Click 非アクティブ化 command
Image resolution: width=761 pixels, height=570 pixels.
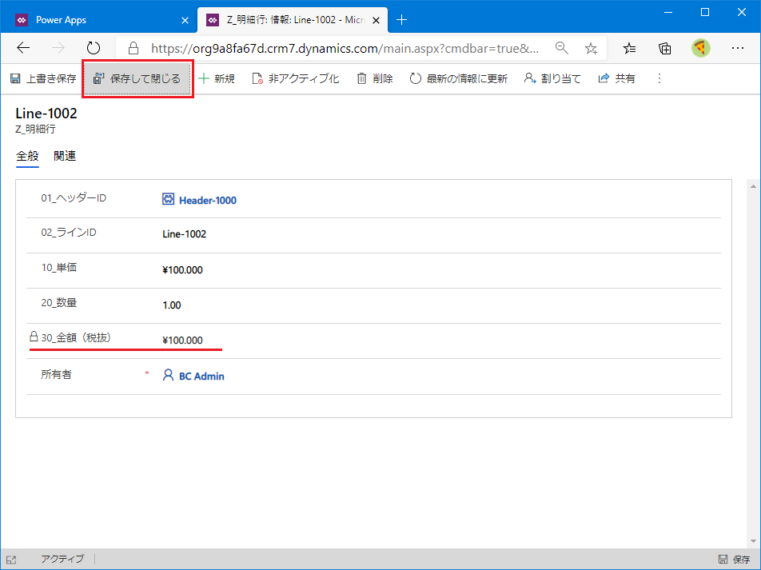[x=296, y=78]
